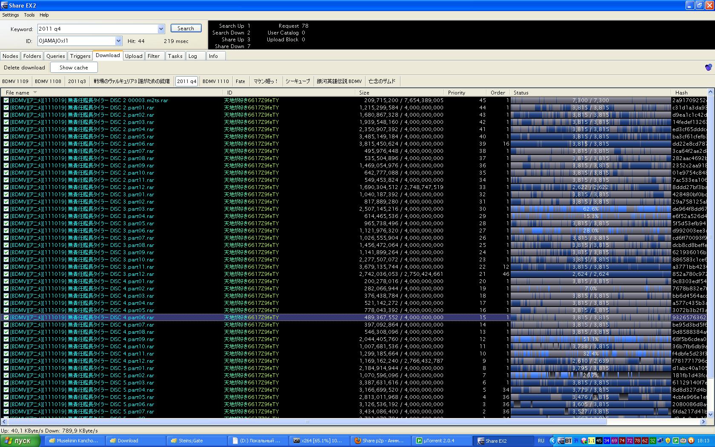Click the vertical scrollbar down arrow

pos(710,414)
